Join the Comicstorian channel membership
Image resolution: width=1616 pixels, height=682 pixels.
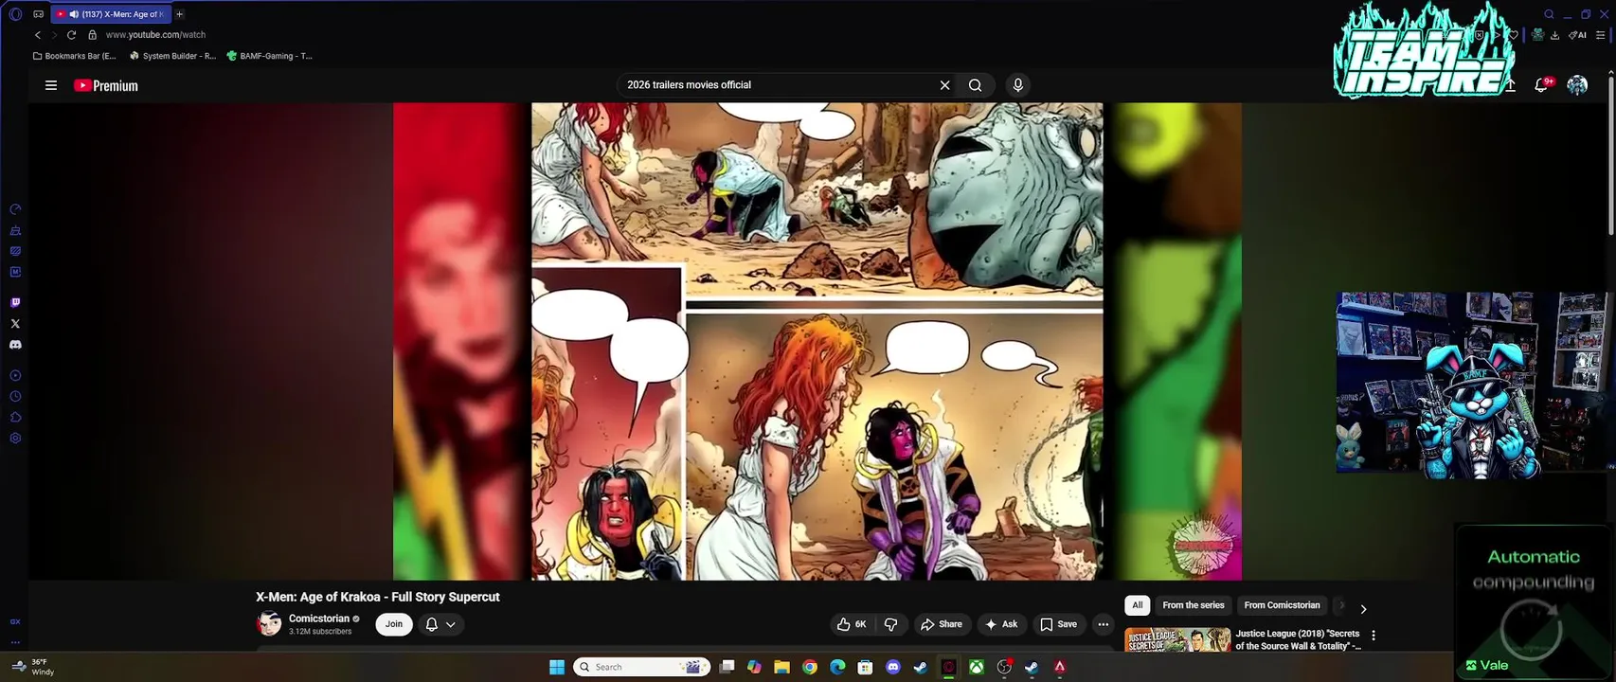[394, 624]
